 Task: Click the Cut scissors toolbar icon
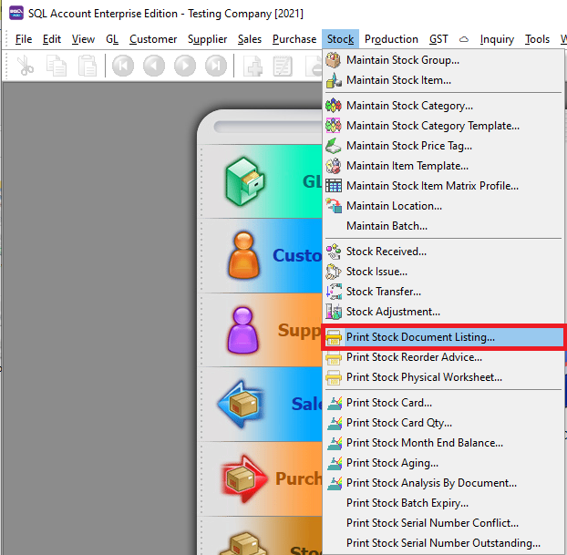coord(26,66)
